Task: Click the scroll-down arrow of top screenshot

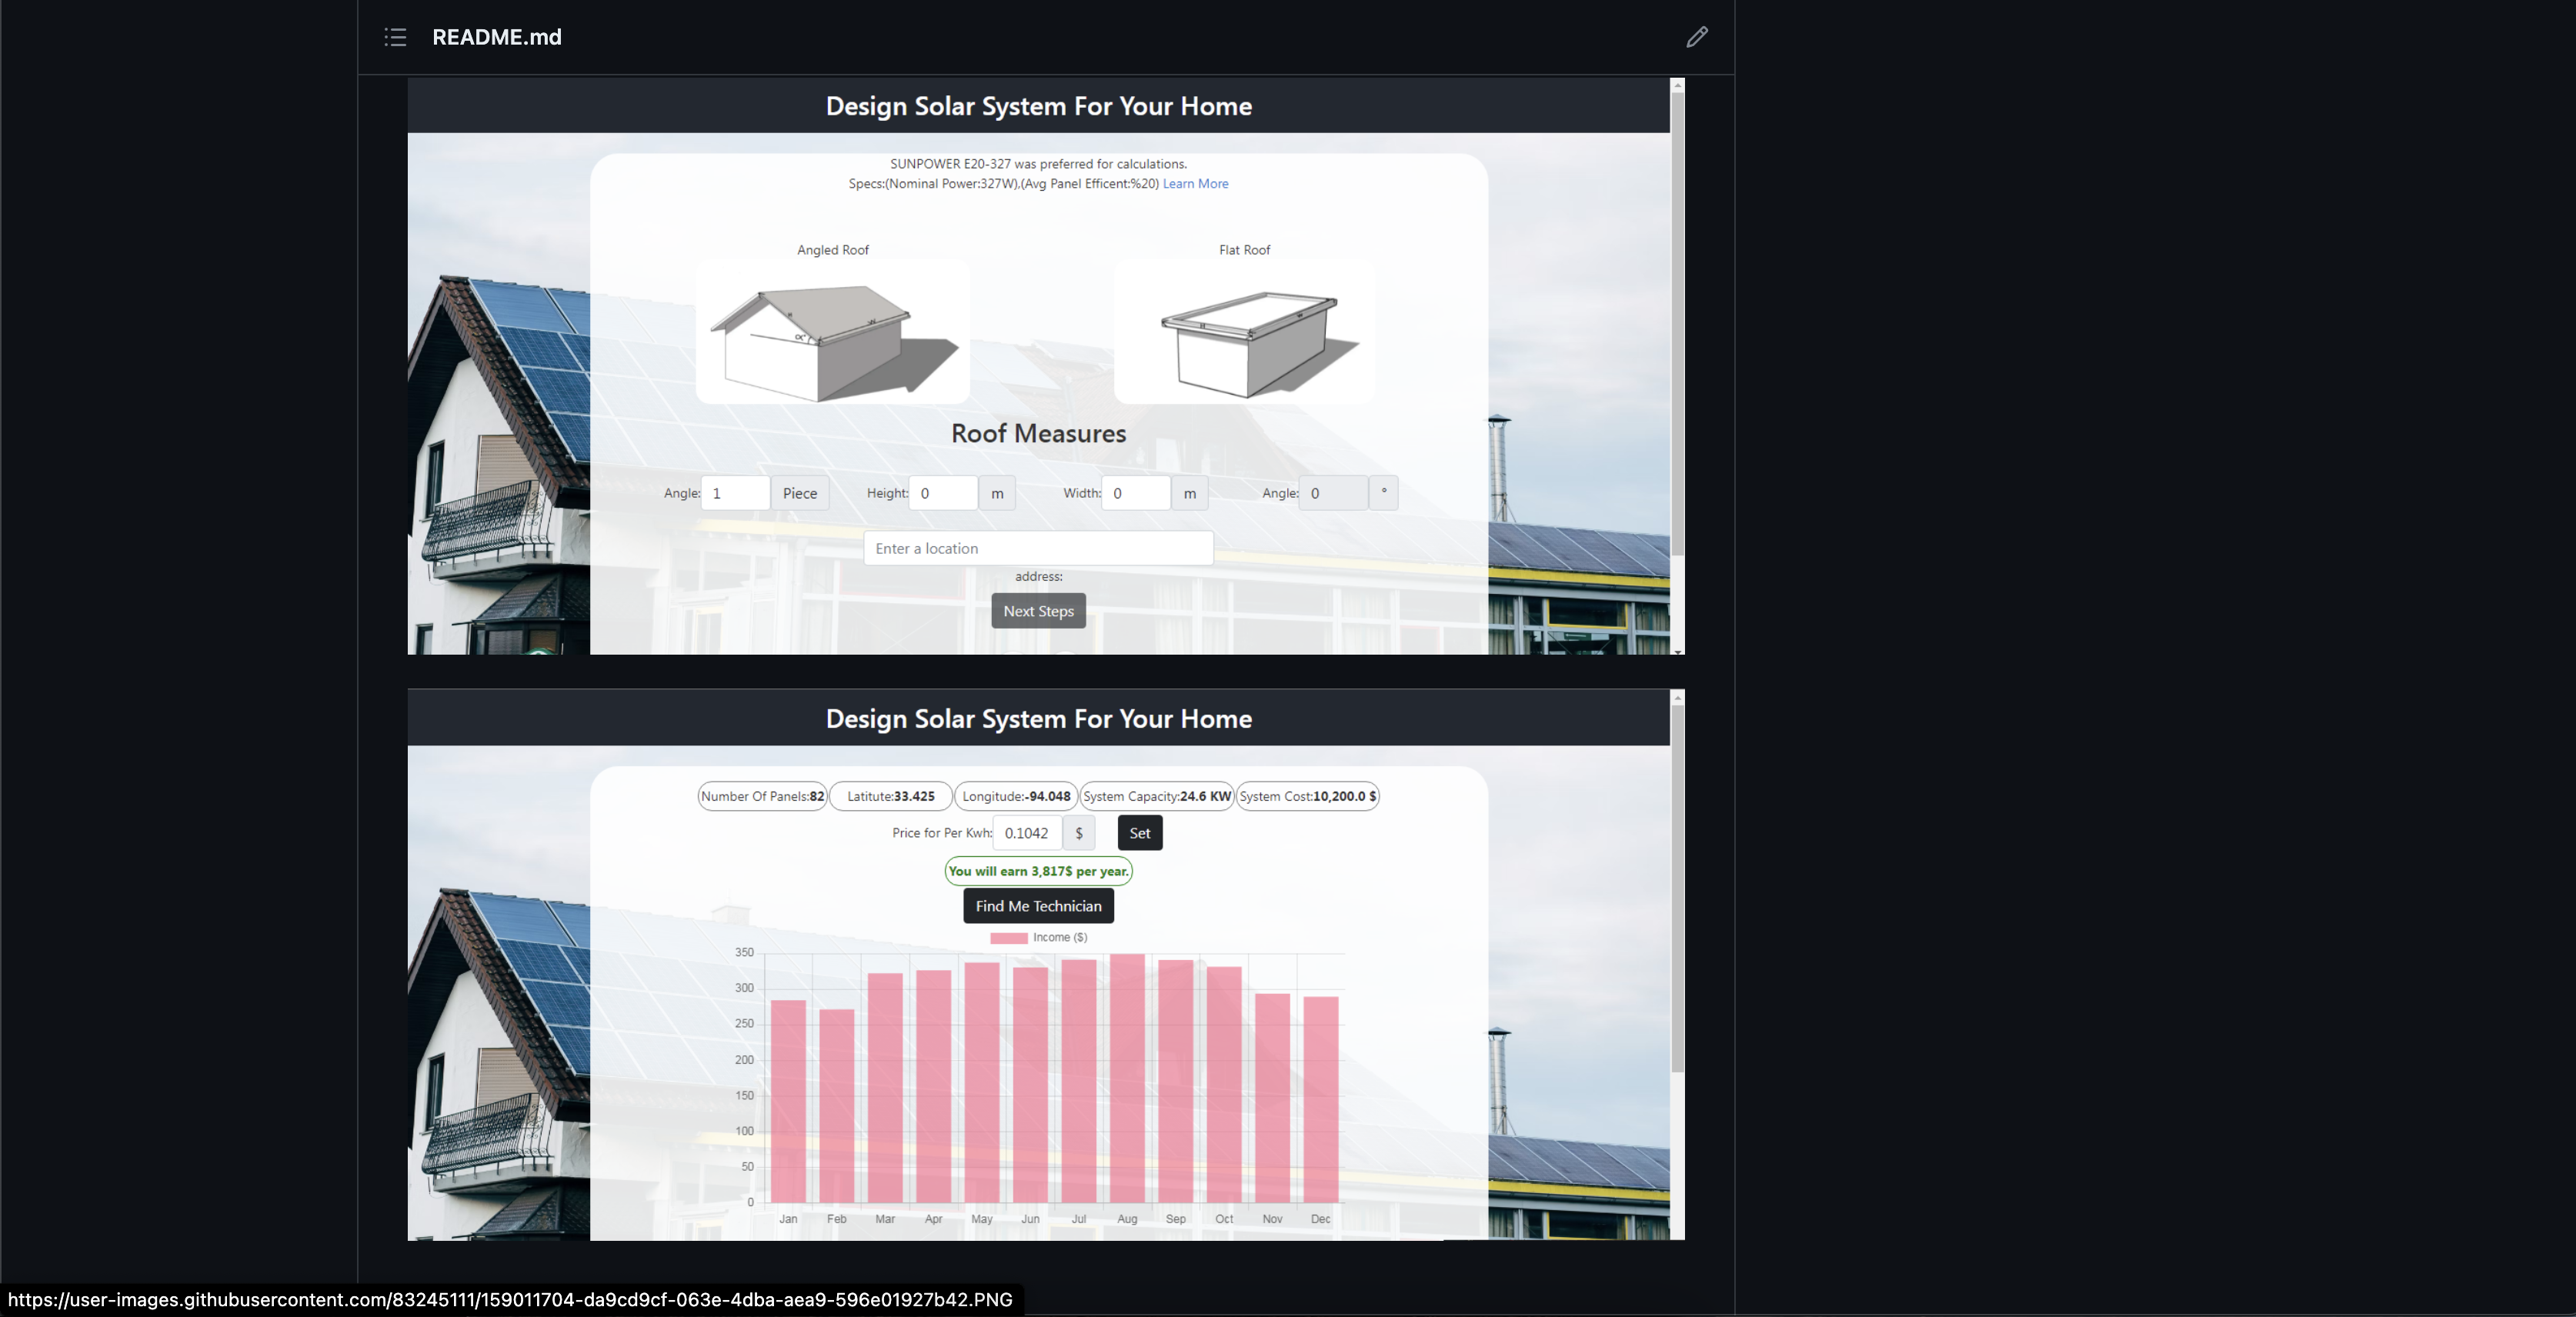Action: [x=1677, y=651]
